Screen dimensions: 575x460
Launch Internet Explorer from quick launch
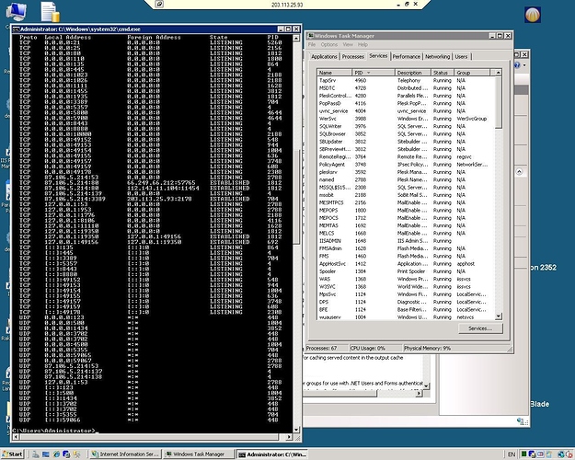click(56, 454)
